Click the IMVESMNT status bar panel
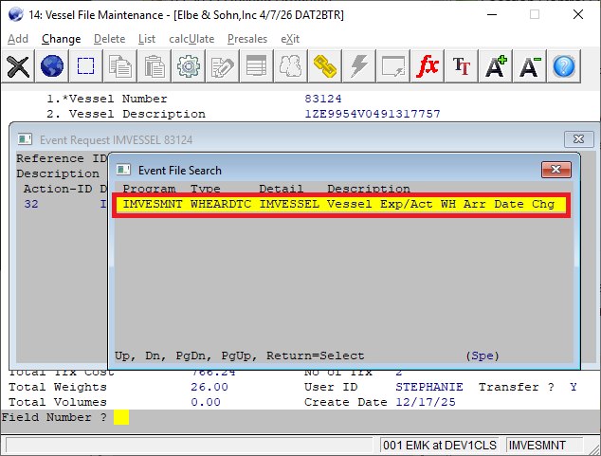This screenshot has width=601, height=456. [x=537, y=445]
